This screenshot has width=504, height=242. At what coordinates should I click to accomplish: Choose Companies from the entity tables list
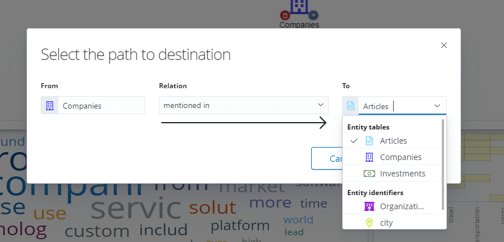[x=400, y=157]
